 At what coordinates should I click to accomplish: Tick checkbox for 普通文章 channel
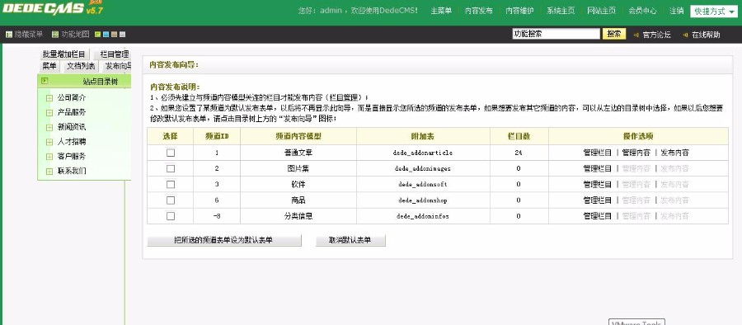pos(171,153)
